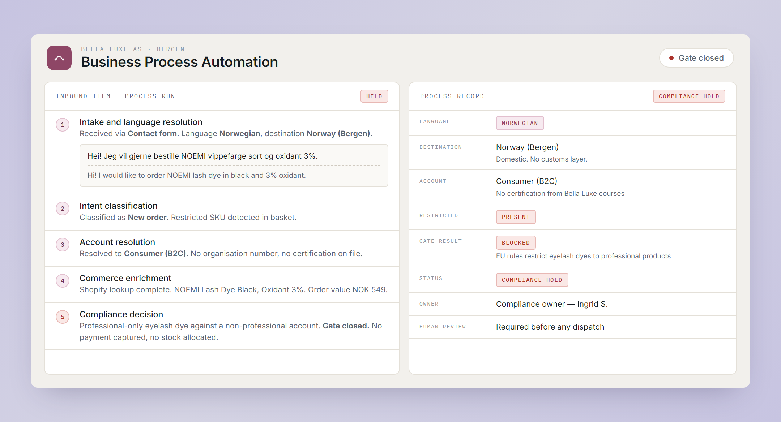Click the PRESENT restricted tag

click(516, 217)
